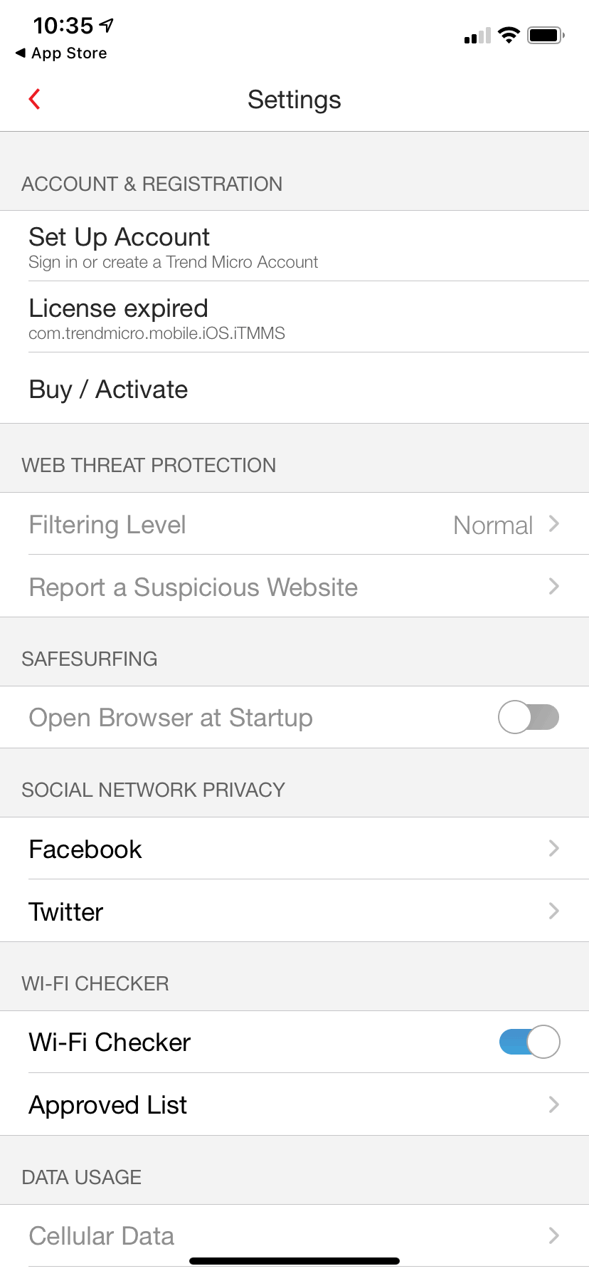589x1276 pixels.
Task: Tap the Wi-Fi status icon
Action: [509, 35]
